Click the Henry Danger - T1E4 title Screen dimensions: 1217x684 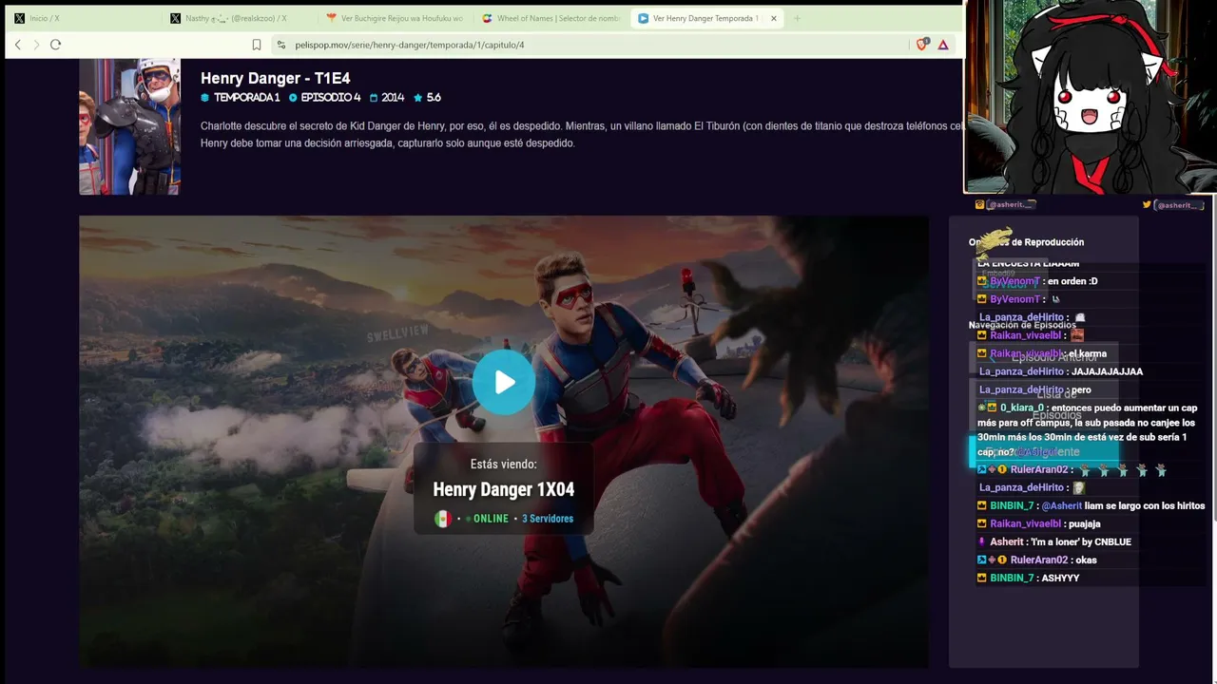tap(276, 78)
